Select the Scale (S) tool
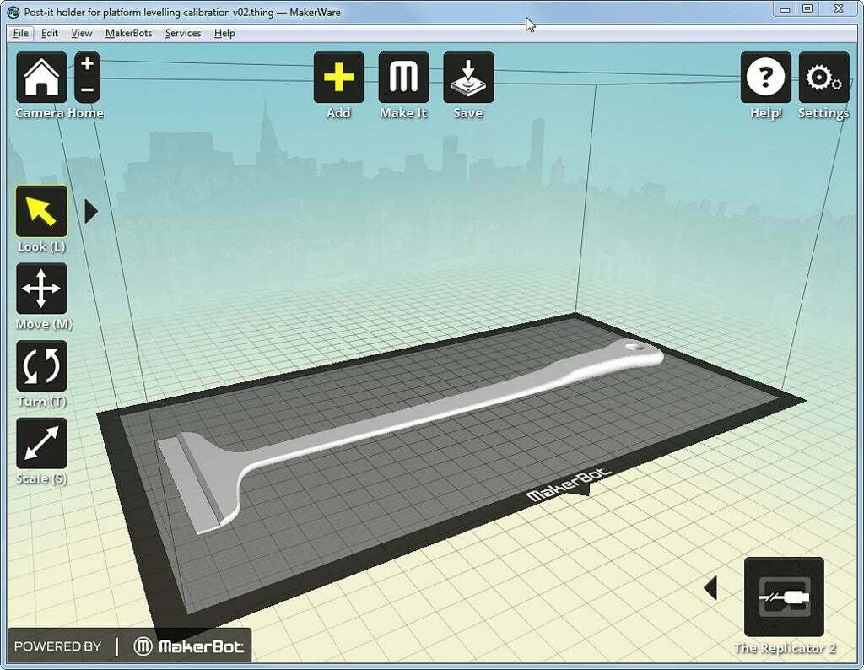864x670 pixels. (x=42, y=443)
